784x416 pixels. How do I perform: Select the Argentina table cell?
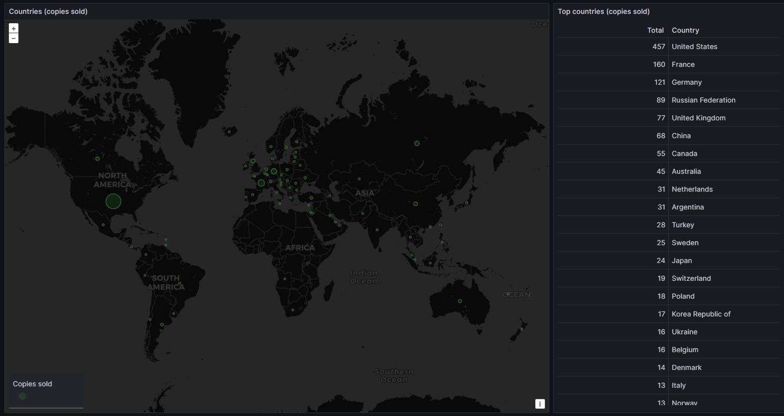pyautogui.click(x=724, y=207)
